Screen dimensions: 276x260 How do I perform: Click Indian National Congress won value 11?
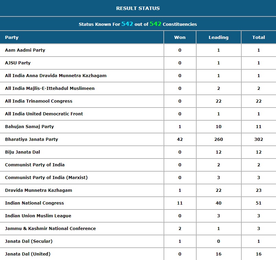coord(180,203)
